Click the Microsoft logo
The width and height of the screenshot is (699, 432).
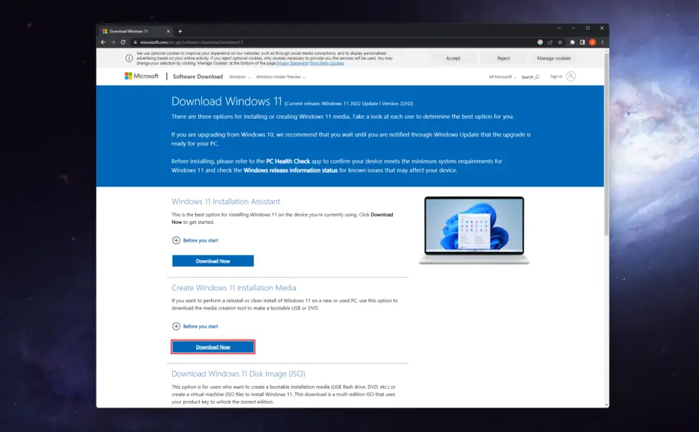coord(141,76)
